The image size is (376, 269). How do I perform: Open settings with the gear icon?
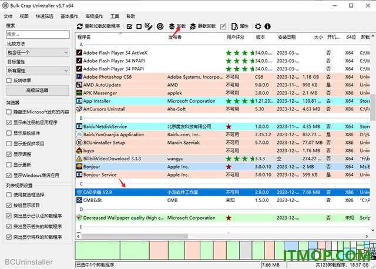pos(258,26)
